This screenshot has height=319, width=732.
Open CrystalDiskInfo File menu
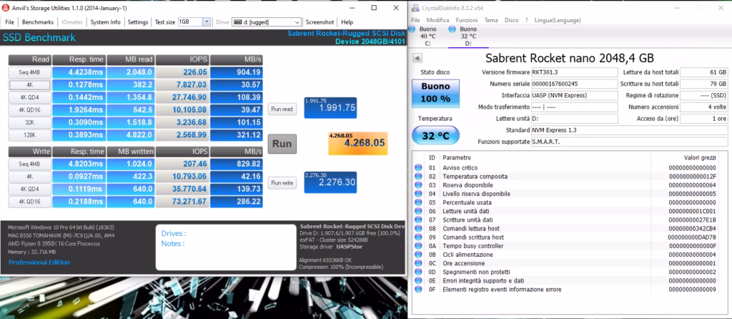point(415,20)
